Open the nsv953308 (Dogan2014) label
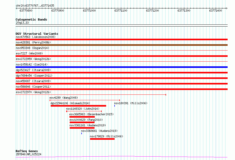 click(x=32, y=48)
